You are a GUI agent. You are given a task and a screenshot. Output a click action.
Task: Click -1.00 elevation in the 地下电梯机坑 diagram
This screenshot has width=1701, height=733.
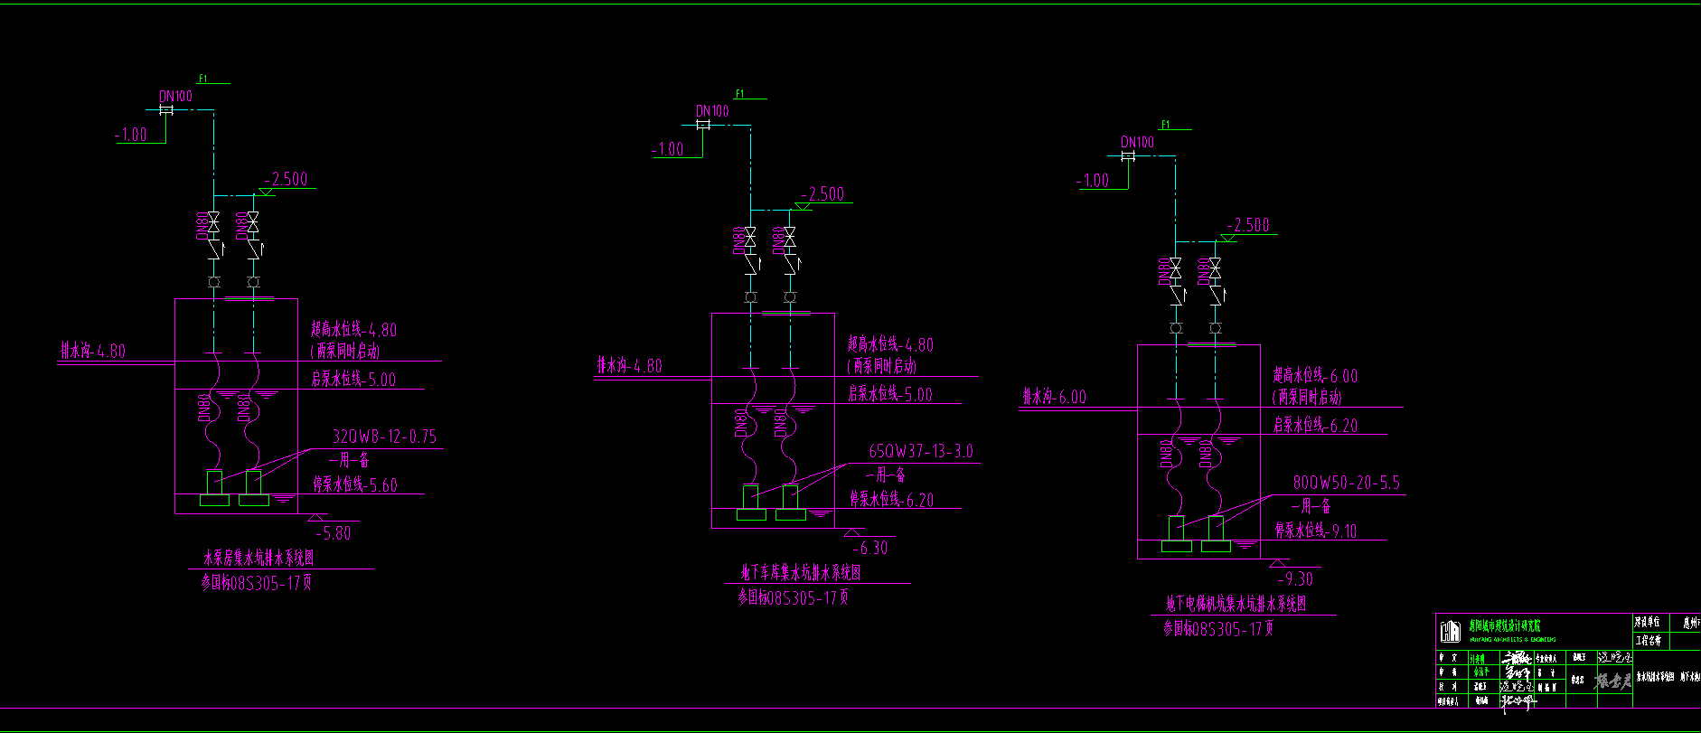(1093, 180)
